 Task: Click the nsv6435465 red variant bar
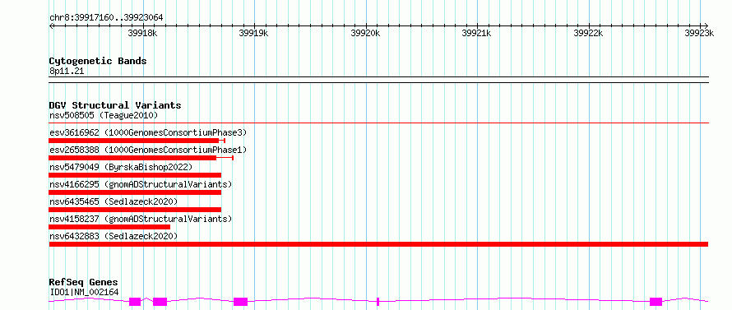pos(135,210)
